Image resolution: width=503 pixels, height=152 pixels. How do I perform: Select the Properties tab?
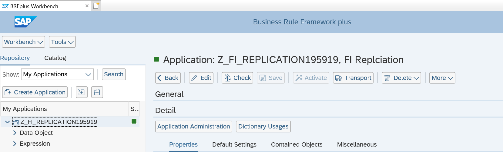[x=183, y=144]
